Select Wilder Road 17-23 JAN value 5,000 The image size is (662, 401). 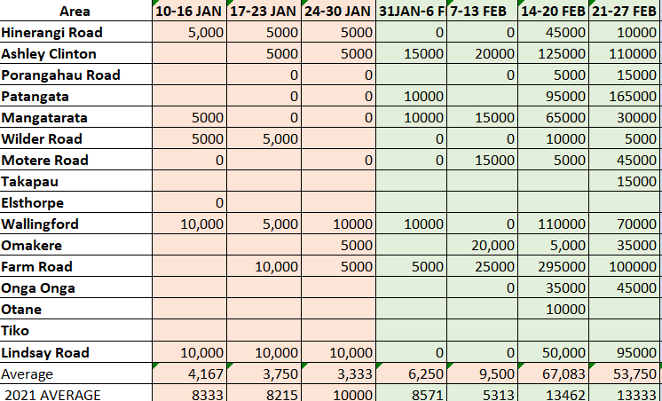(x=264, y=138)
